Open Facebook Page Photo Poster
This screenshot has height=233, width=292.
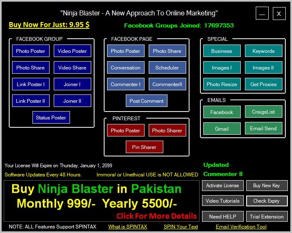click(x=126, y=51)
